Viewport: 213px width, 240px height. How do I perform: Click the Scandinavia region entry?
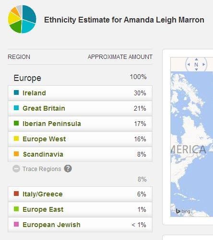[80, 154]
